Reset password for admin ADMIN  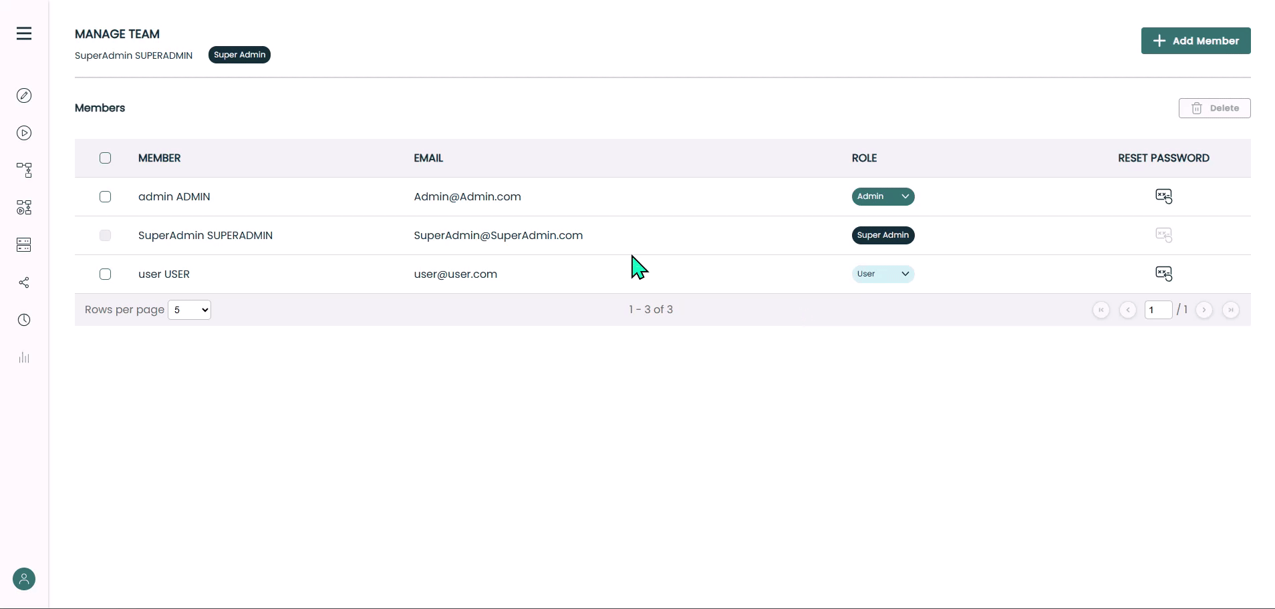click(x=1163, y=196)
